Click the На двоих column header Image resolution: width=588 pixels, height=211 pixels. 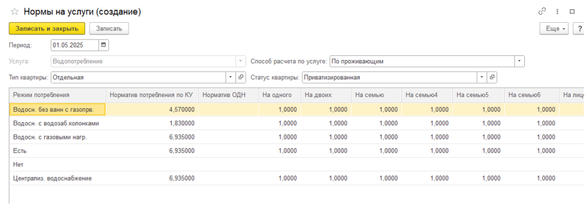326,95
